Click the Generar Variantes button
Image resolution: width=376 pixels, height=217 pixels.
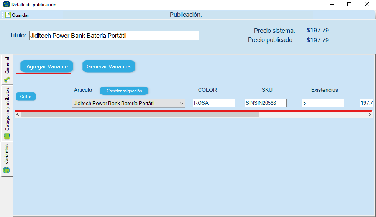coord(109,66)
